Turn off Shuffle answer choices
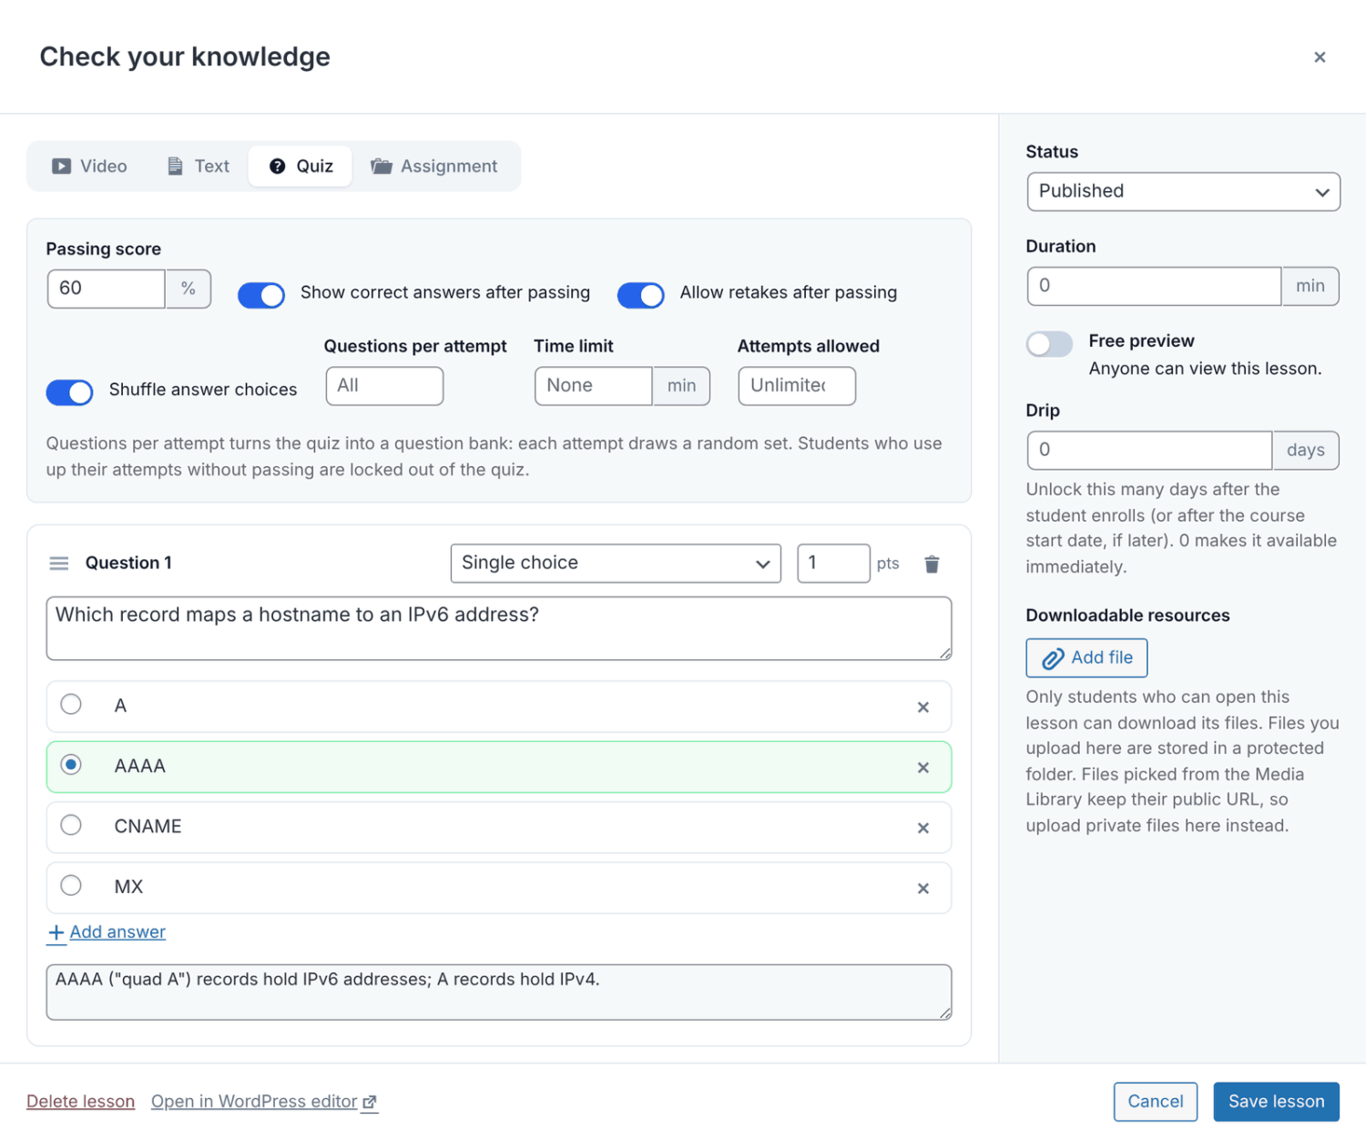The image size is (1366, 1140). [70, 392]
